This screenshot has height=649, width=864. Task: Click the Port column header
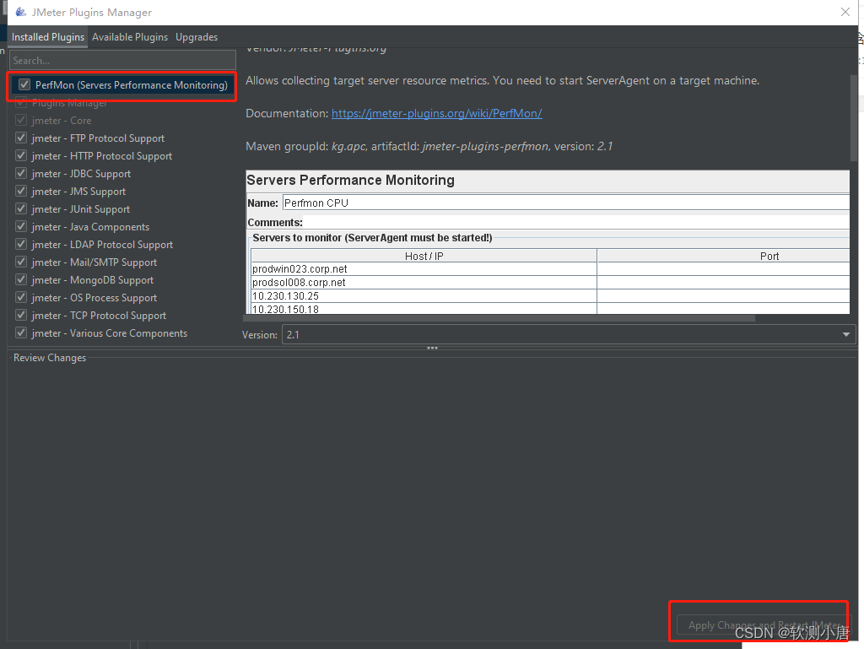tap(723, 256)
